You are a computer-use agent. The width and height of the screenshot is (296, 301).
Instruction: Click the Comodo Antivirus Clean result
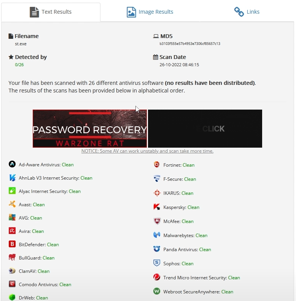pyautogui.click(x=65, y=285)
